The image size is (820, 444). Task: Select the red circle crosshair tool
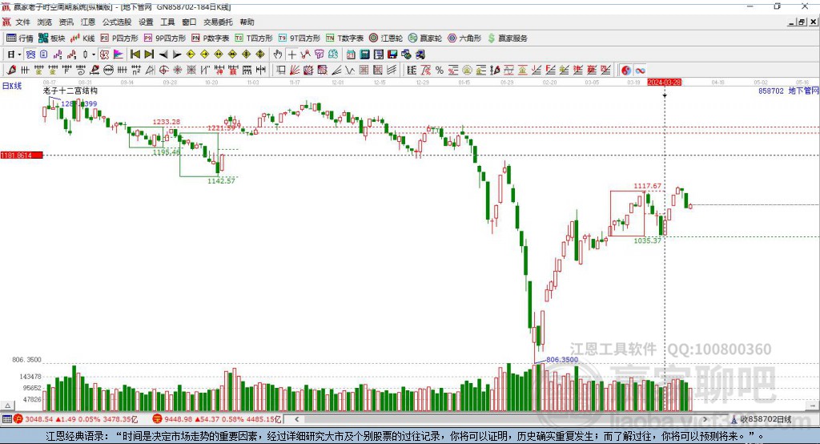163,71
